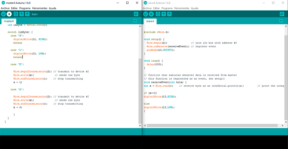Click 'Subir' tooltip label in master4 toolbar
The height and width of the screenshot is (149, 288).
[x=35, y=14]
